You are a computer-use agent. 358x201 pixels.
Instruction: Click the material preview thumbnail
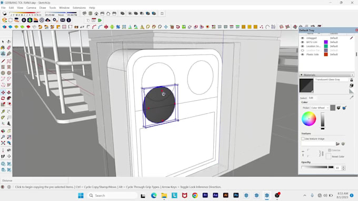coord(306,86)
